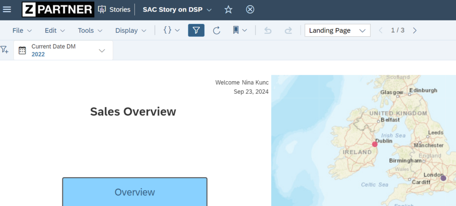Screen dimensions: 456x206
Task: Refresh the story data
Action: [216, 30]
